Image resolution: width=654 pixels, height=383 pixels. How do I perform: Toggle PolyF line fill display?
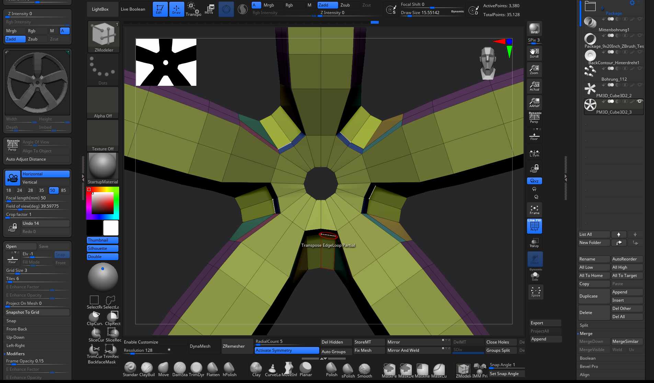click(534, 226)
